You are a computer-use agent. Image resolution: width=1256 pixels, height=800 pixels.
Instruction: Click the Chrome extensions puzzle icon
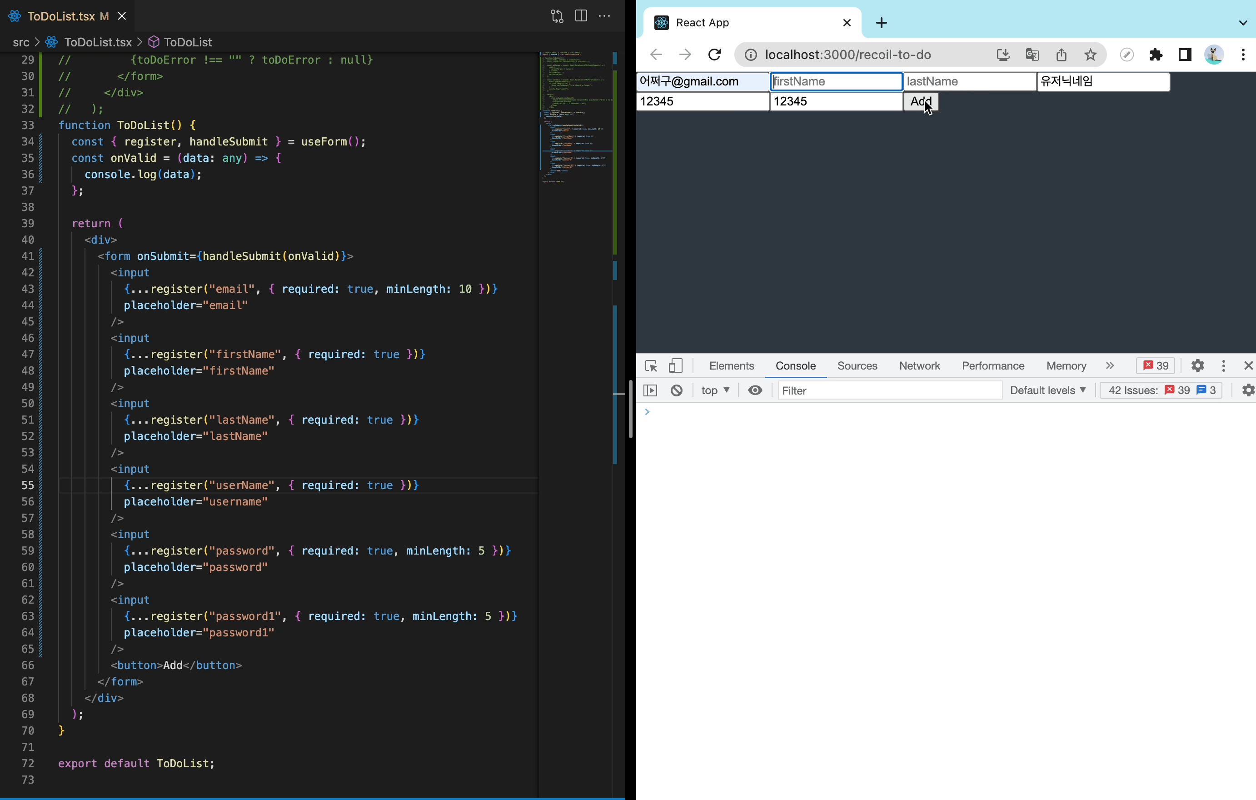1156,55
